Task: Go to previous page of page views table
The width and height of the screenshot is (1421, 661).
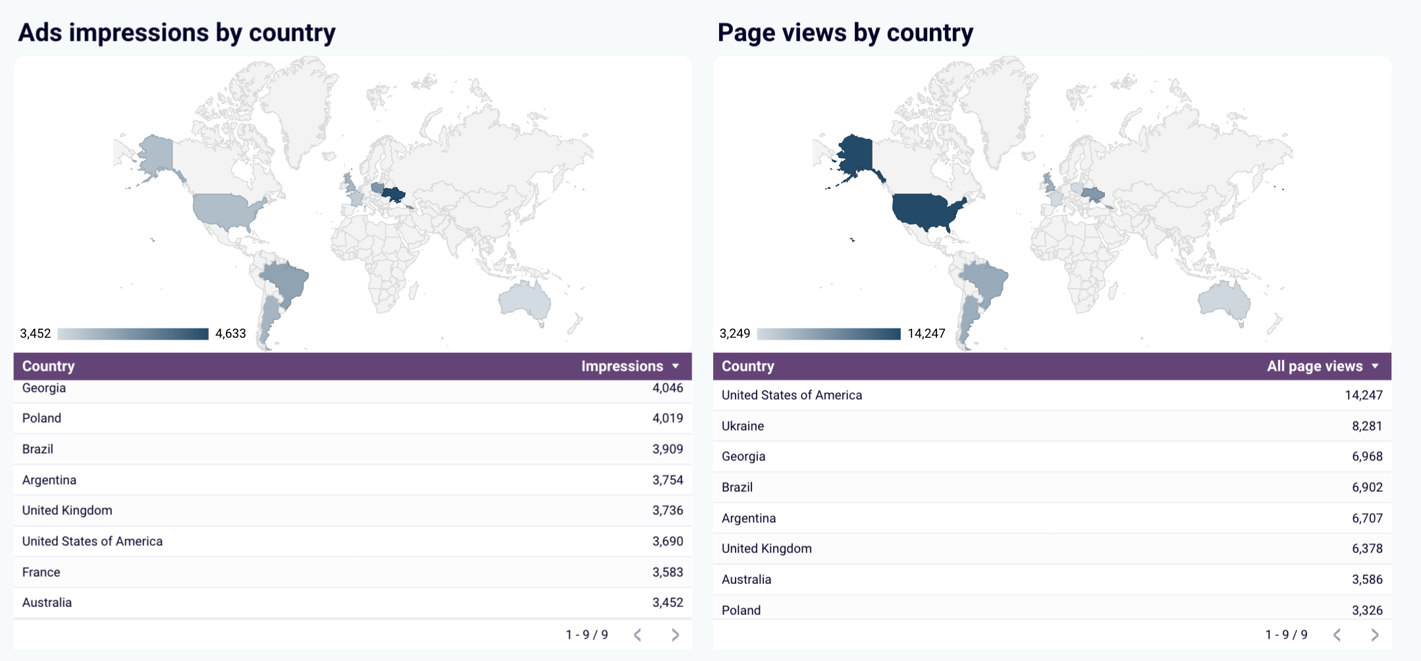Action: click(x=1337, y=635)
